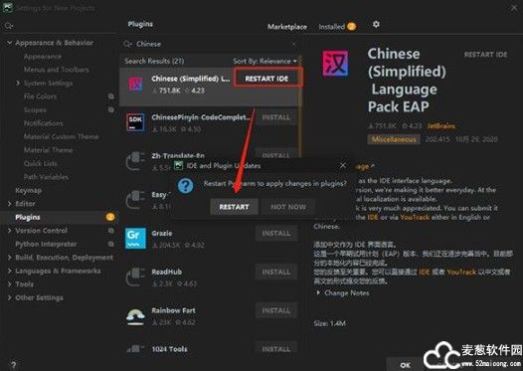Click the Scopes project-level icon
Screen dimensions: 523x371
click(x=111, y=109)
